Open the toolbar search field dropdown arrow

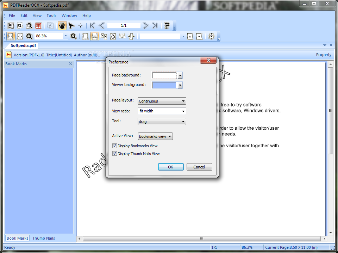(183, 36)
